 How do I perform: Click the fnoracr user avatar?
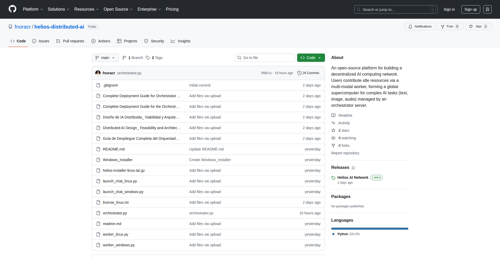click(x=98, y=73)
